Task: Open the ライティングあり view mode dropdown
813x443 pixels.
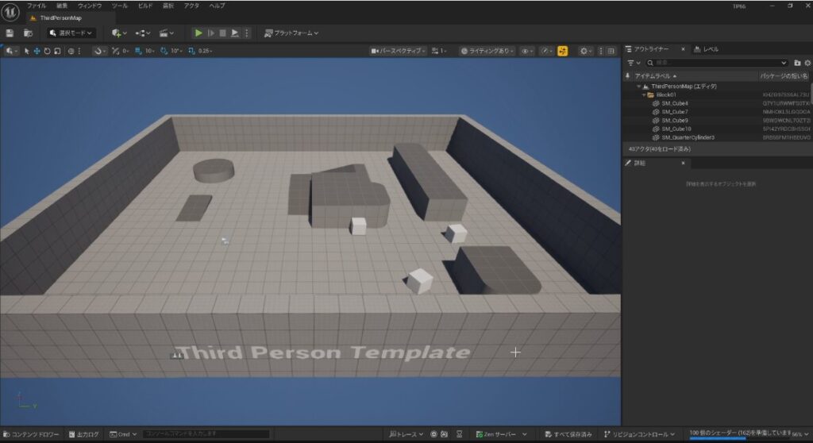Action: point(487,51)
